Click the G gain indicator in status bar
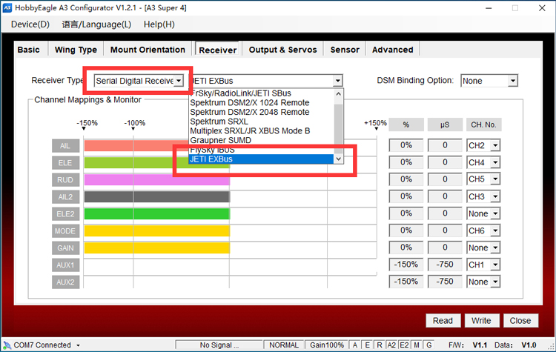This screenshot has height=352, width=556. click(x=428, y=345)
